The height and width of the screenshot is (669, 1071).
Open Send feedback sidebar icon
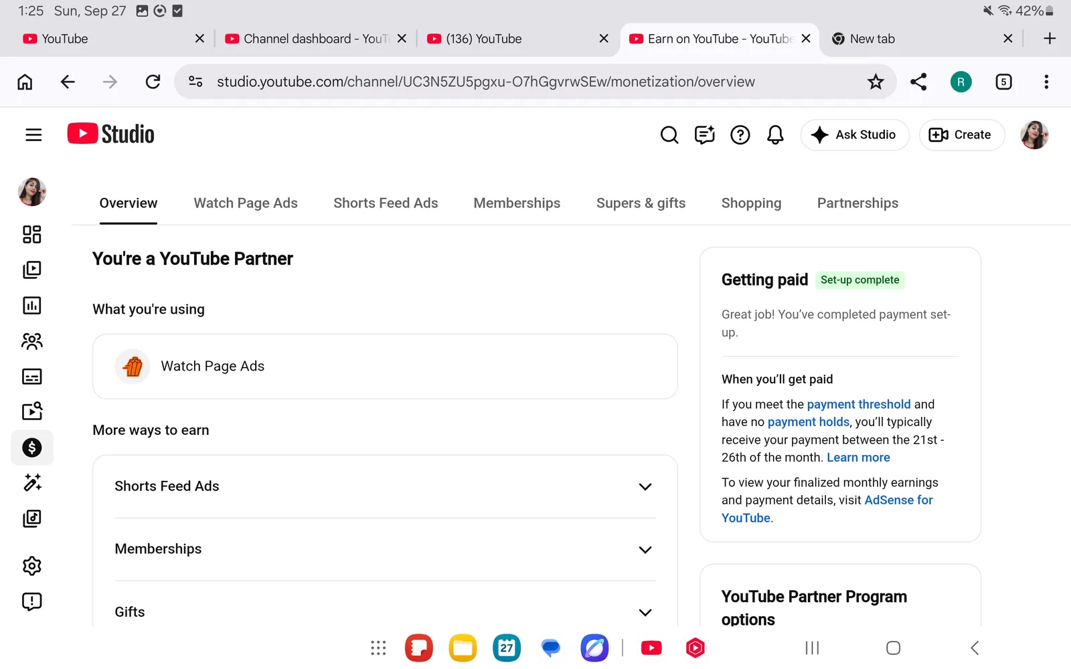(32, 601)
